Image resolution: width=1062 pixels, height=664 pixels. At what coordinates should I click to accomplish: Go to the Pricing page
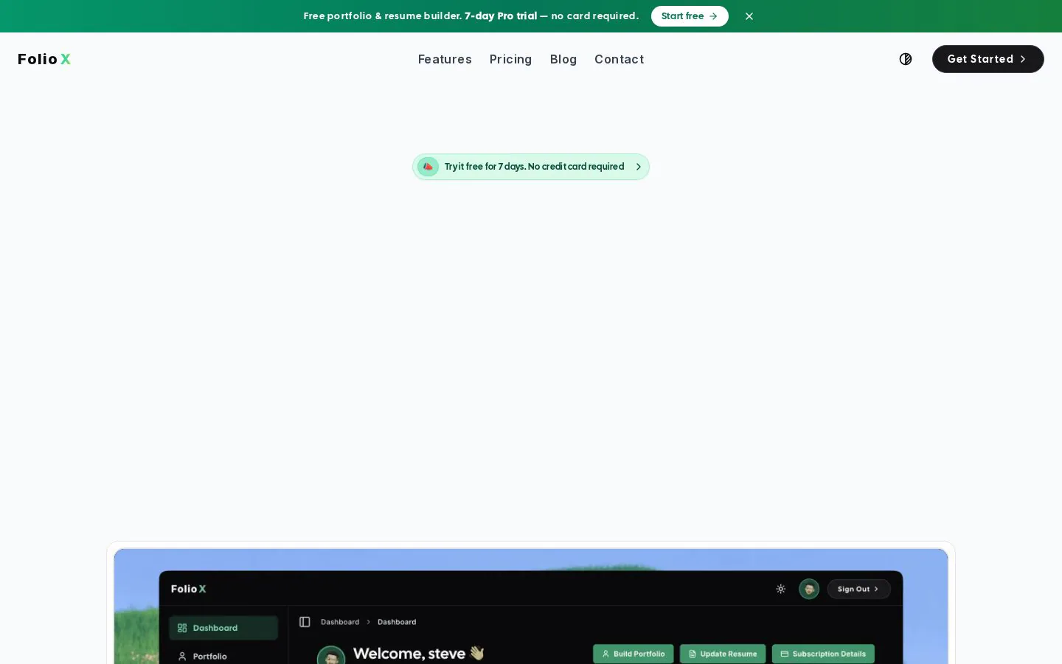[x=510, y=59]
